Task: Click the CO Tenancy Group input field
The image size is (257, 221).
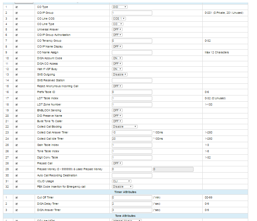Action: pyautogui.click(x=131, y=41)
